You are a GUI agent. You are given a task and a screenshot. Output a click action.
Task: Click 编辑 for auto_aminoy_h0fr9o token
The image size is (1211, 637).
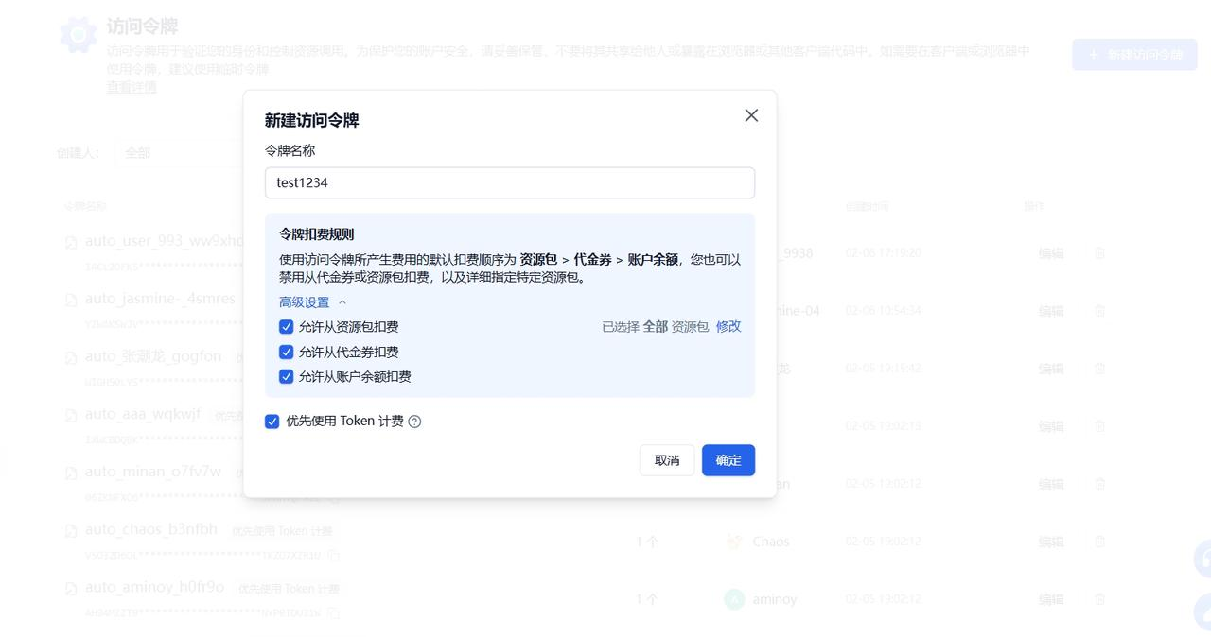(1051, 599)
